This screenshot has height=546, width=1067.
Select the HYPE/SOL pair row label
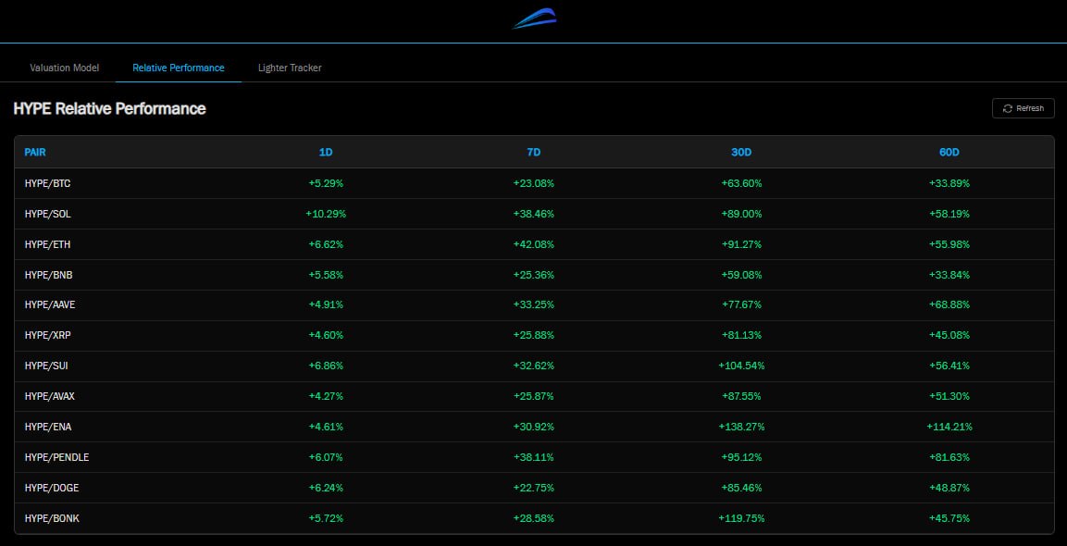click(x=47, y=214)
